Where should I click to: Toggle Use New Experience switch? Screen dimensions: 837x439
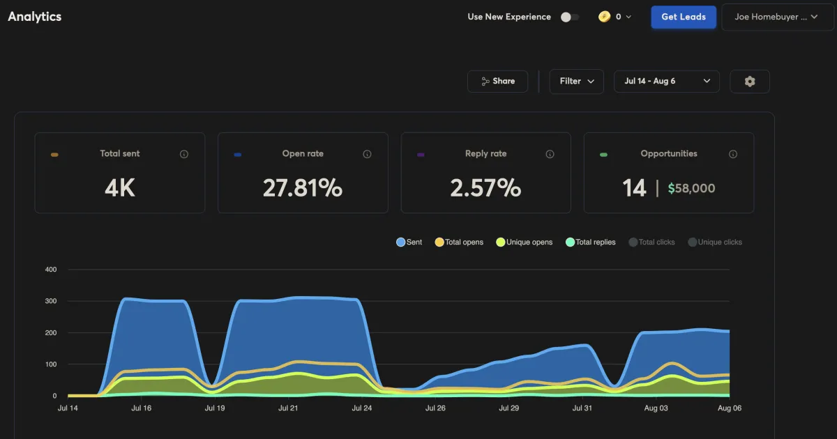(570, 17)
